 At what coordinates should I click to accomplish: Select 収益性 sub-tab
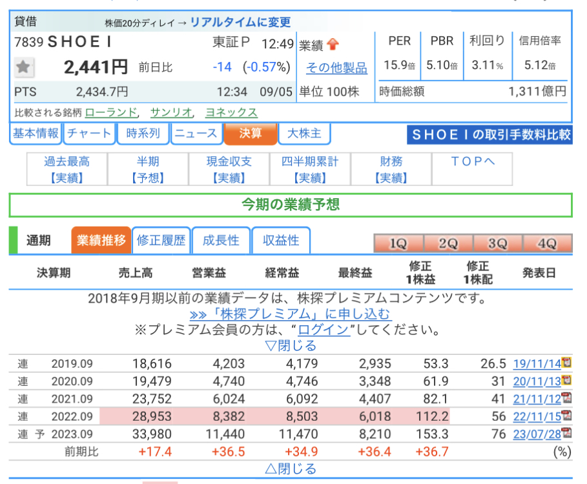pos(281,240)
